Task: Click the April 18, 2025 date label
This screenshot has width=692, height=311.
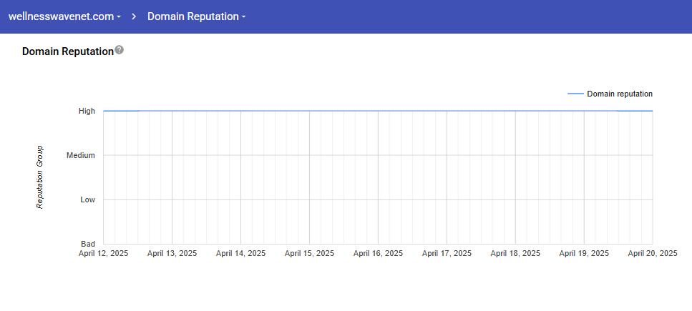Action: coord(515,253)
